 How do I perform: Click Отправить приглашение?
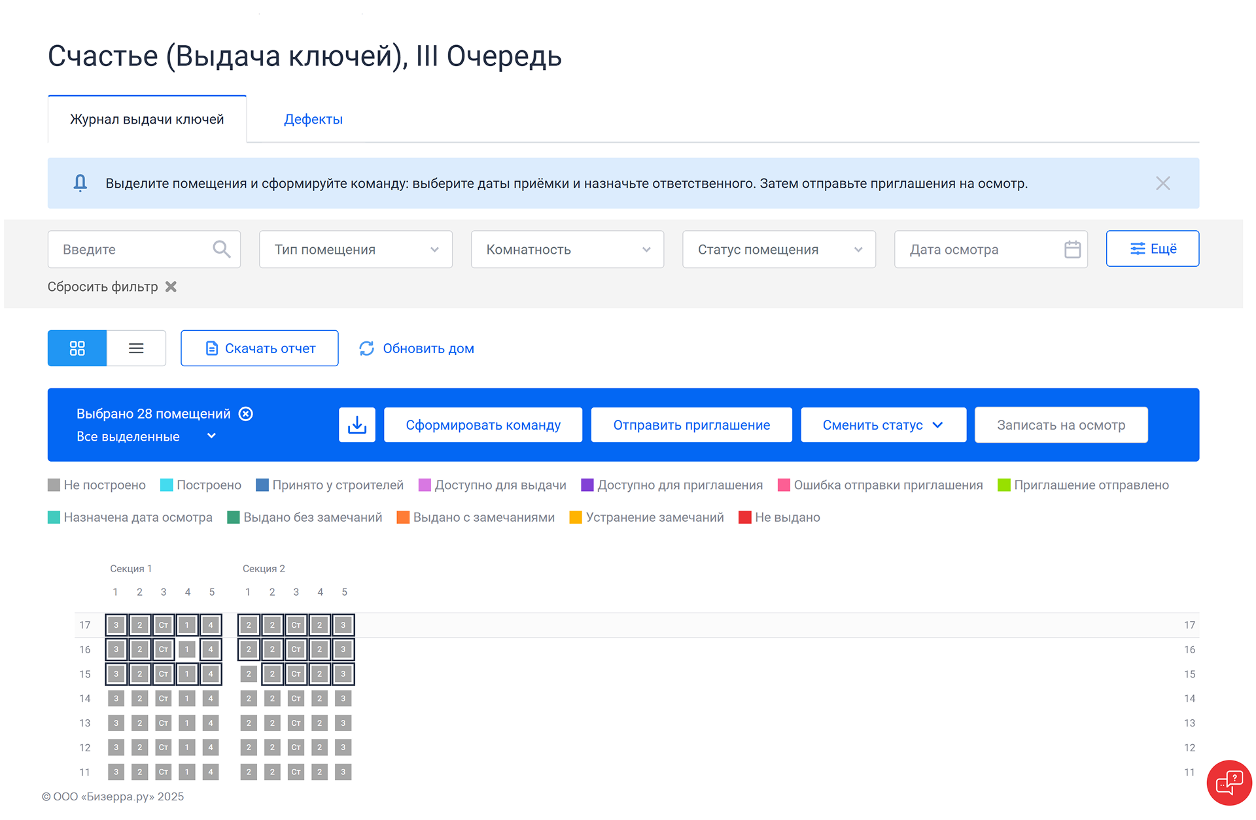tap(691, 425)
